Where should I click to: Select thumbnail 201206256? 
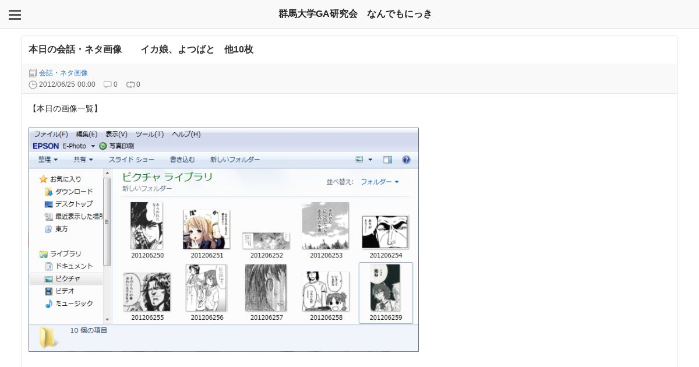click(207, 292)
